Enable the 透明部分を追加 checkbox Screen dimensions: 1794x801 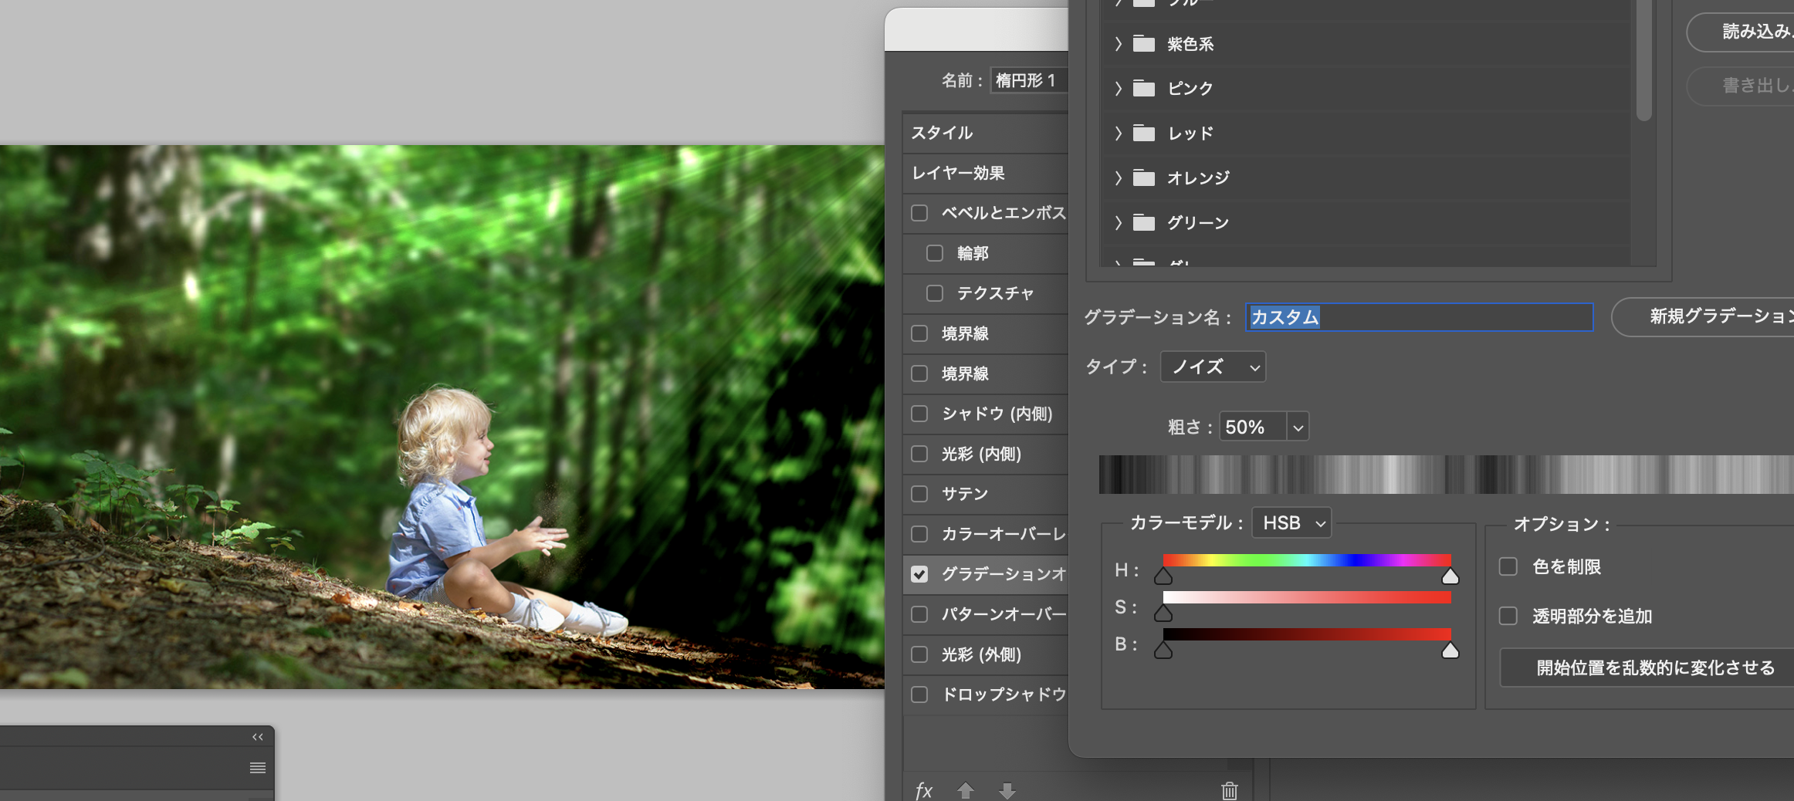pyautogui.click(x=1508, y=616)
